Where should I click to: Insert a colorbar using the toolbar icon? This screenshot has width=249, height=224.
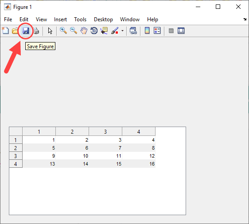pyautogui.click(x=147, y=31)
